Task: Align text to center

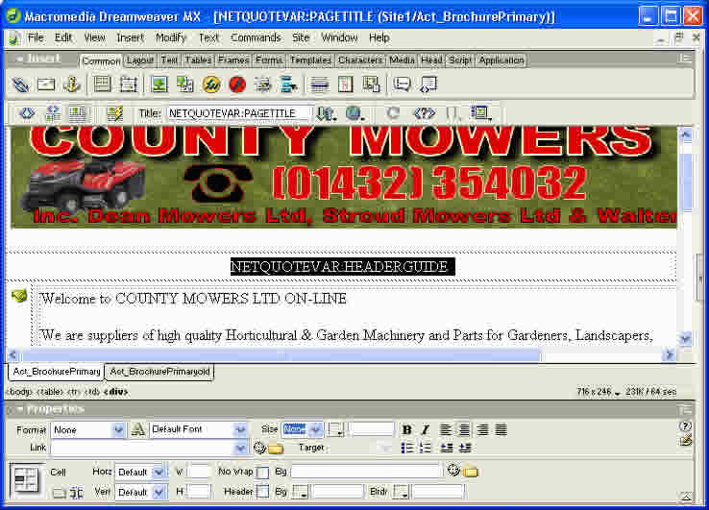Action: [x=464, y=429]
